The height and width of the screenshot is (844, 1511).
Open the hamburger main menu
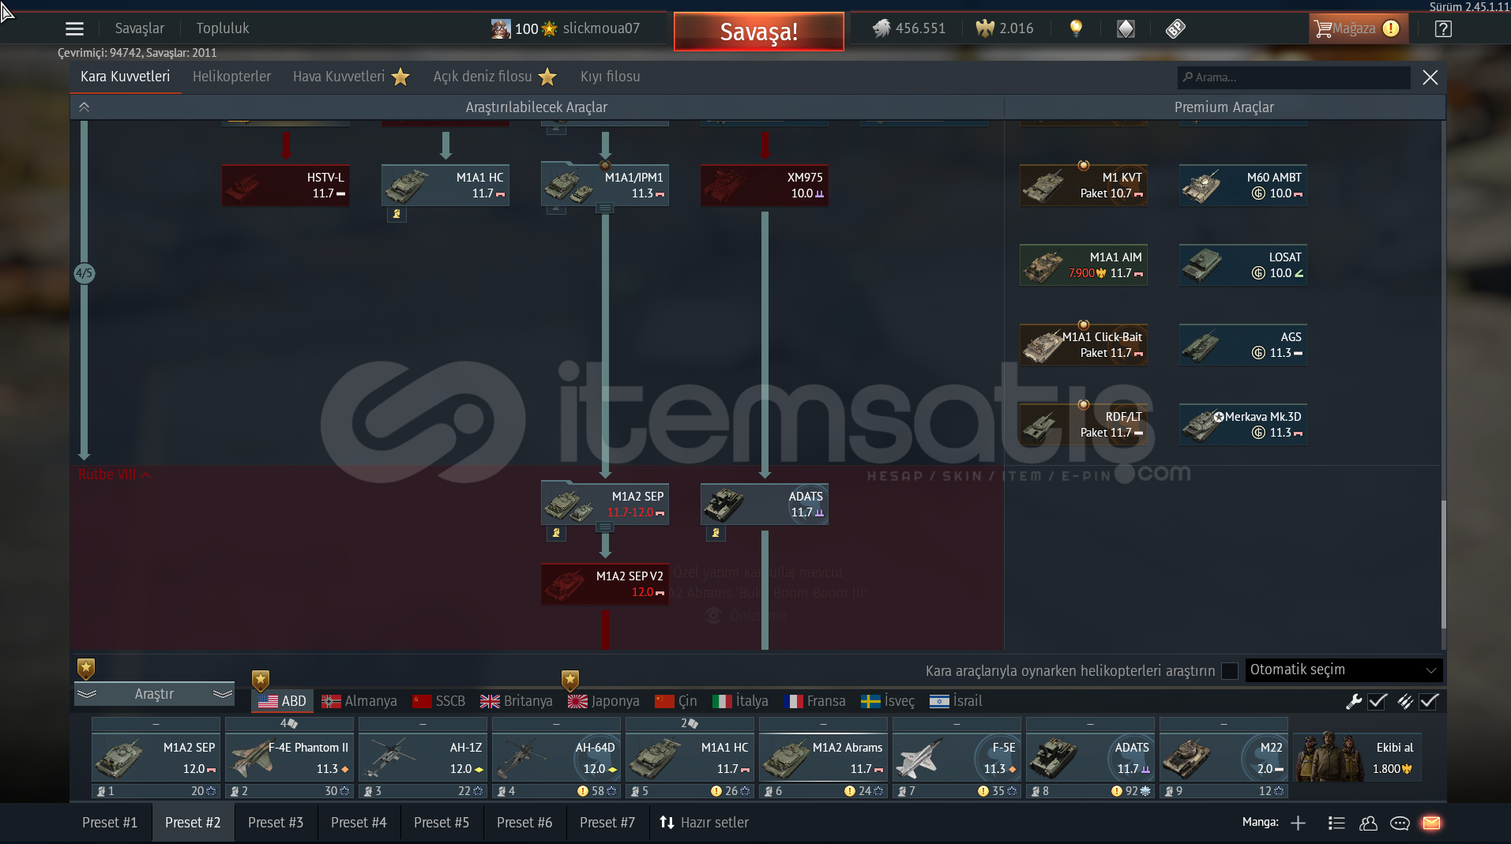(74, 29)
